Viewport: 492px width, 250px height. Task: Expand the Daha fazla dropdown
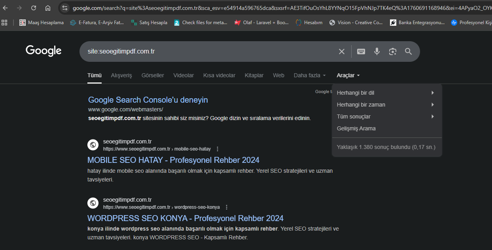310,75
